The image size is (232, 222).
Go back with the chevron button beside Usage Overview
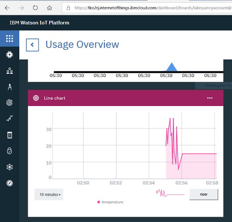coord(32,45)
